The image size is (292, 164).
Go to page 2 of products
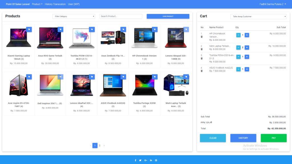[100, 145]
